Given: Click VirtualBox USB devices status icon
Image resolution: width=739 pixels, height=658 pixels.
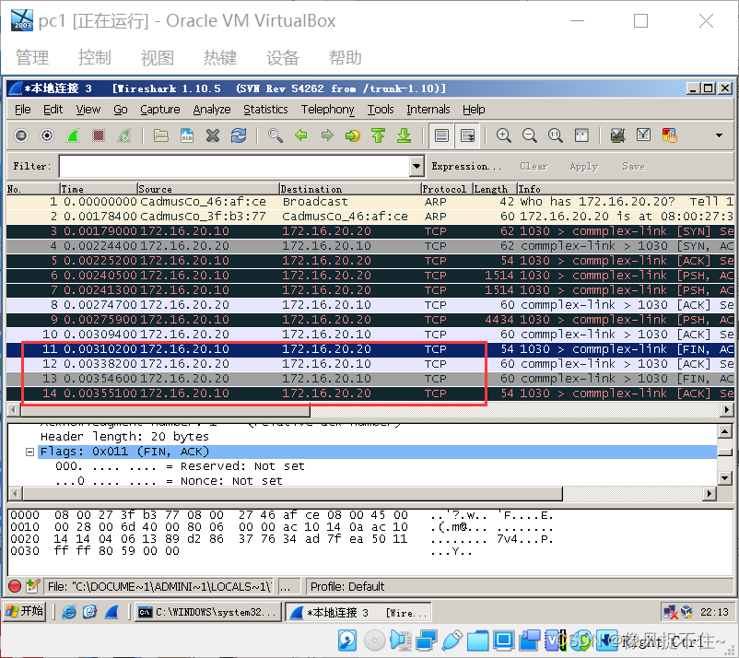Looking at the screenshot, I should tap(452, 640).
